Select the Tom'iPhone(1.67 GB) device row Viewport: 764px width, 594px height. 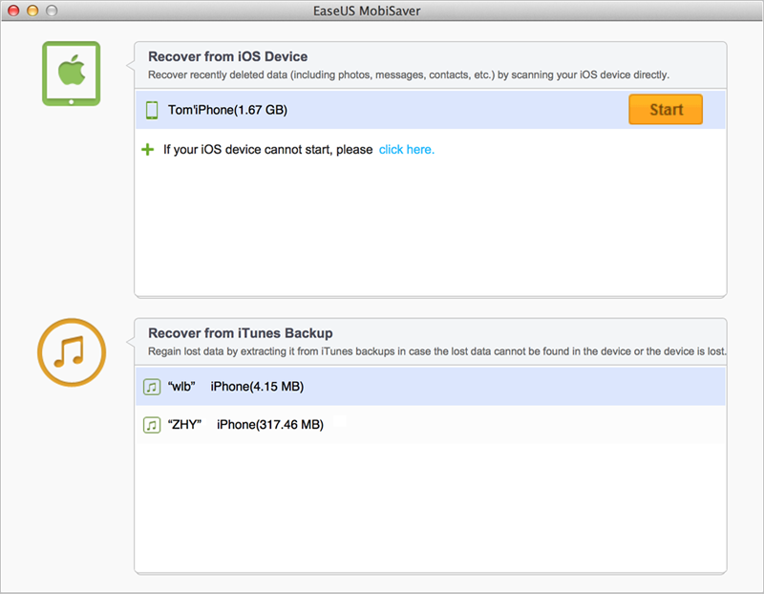tap(382, 110)
